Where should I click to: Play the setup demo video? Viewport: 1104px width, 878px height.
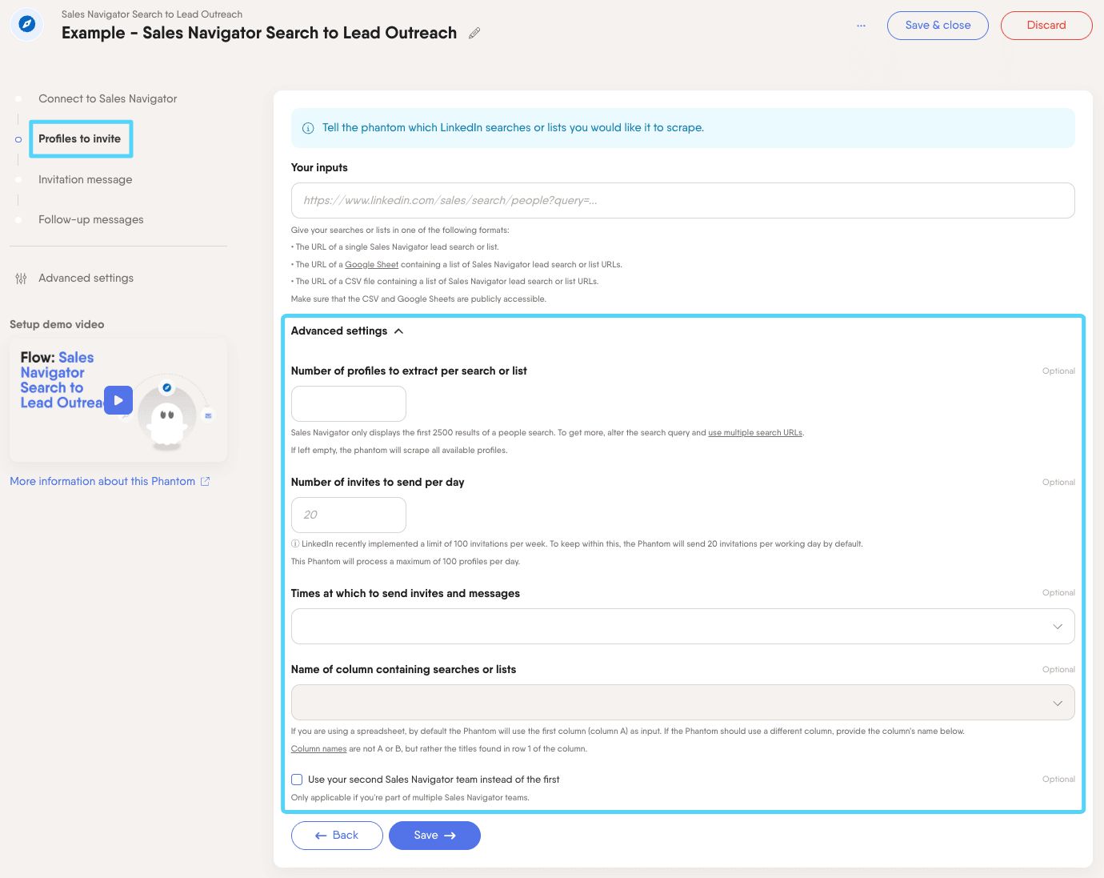[x=118, y=400]
